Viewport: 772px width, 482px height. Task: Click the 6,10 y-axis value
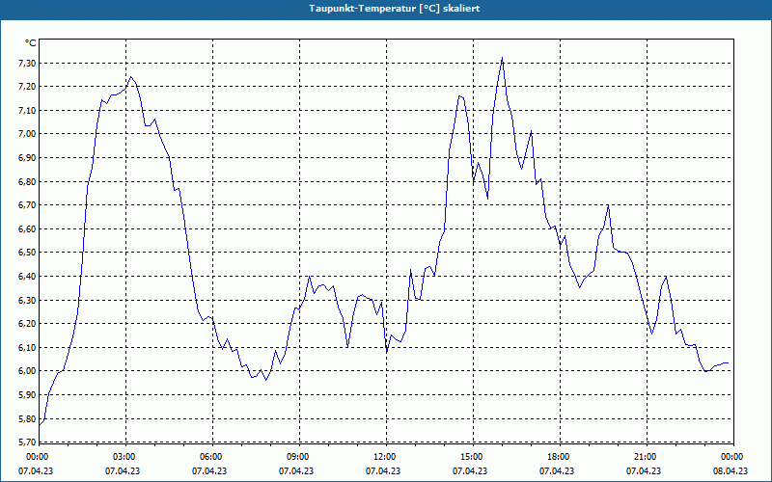click(27, 348)
